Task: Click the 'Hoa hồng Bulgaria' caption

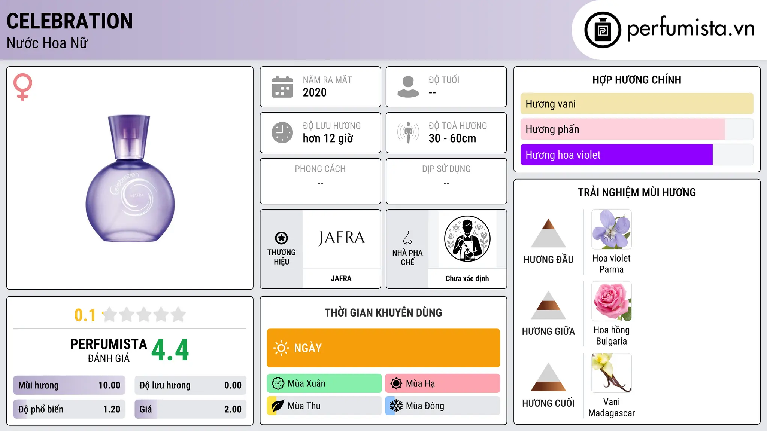Action: point(612,336)
